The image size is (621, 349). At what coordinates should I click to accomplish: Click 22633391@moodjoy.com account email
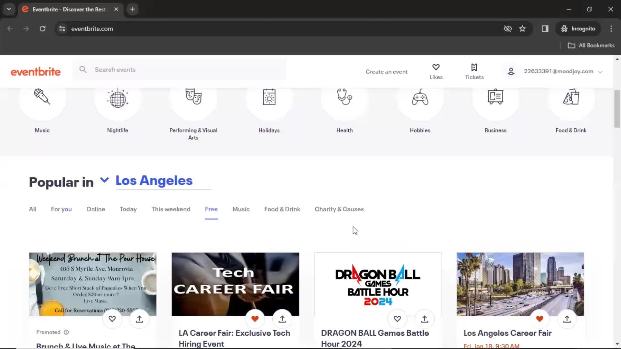pyautogui.click(x=559, y=71)
